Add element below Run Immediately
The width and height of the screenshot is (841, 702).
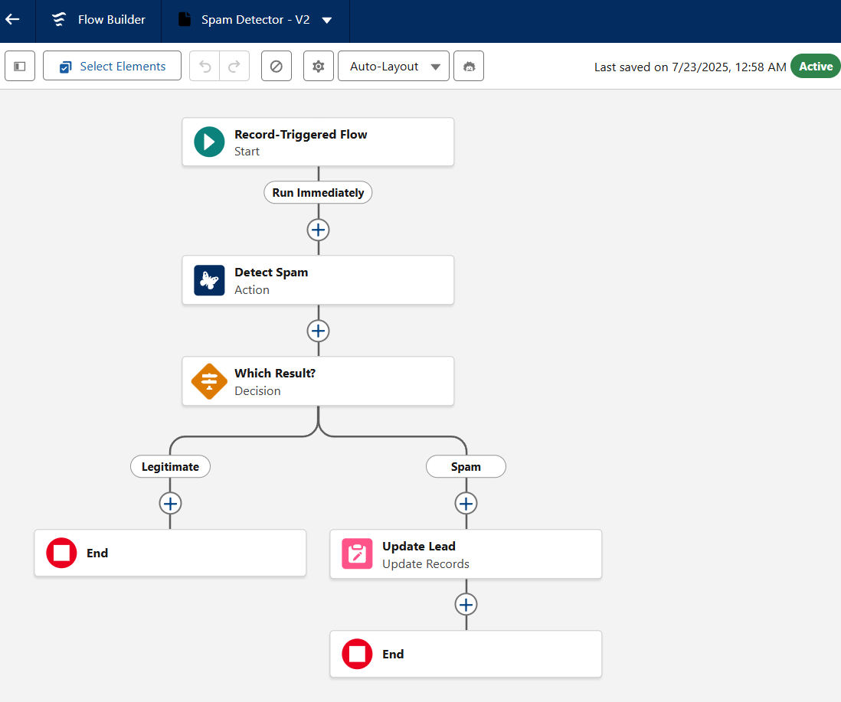(x=318, y=230)
